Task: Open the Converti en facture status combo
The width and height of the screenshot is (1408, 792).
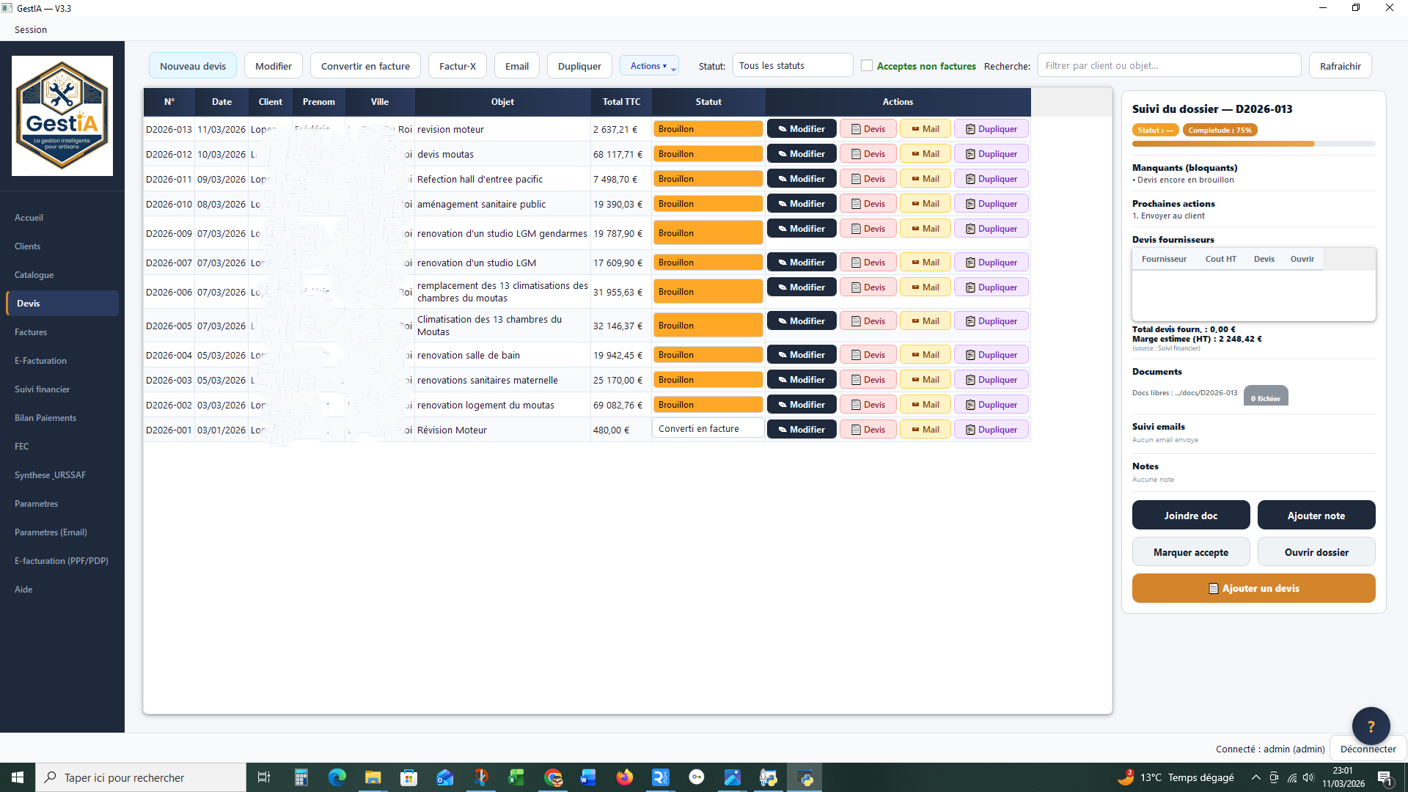Action: 708,429
